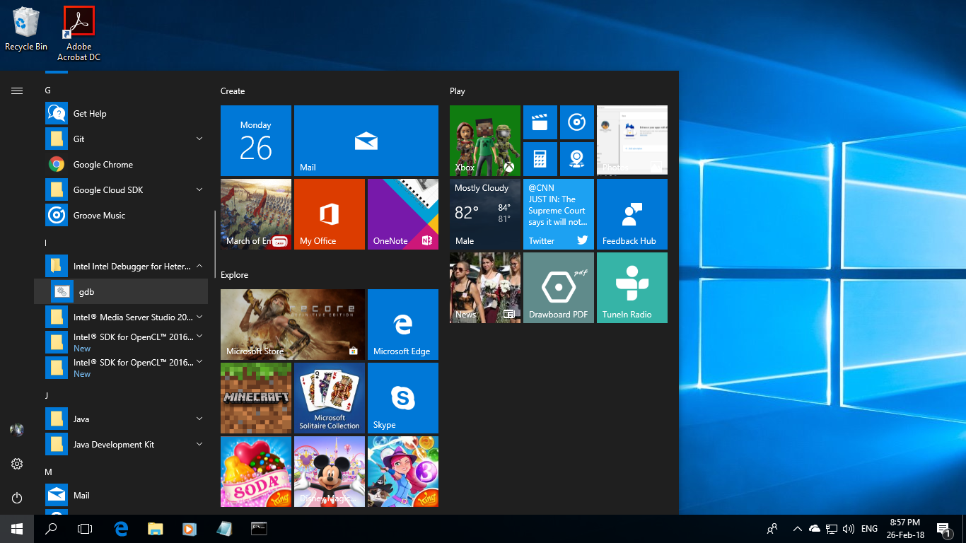Screen dimensions: 966x543
Task: Open the volume control in tray
Action: click(x=849, y=529)
